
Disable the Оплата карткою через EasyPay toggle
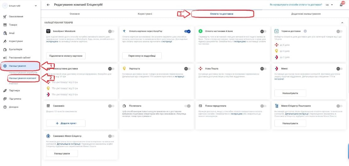click(x=187, y=31)
